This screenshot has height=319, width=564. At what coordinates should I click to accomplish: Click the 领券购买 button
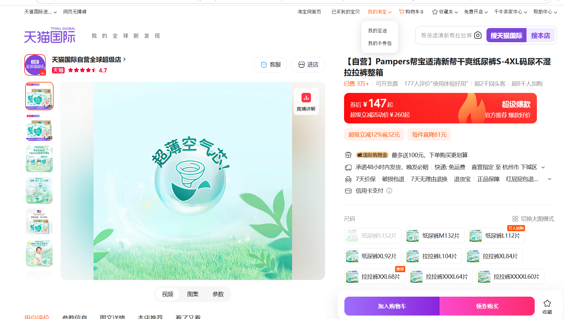487,306
